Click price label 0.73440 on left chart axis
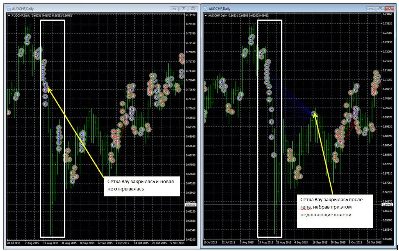This screenshot has height=251, width=399. [x=191, y=15]
